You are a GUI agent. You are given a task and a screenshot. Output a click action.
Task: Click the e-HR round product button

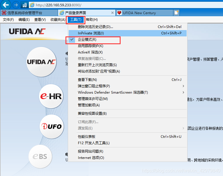click(x=51, y=96)
